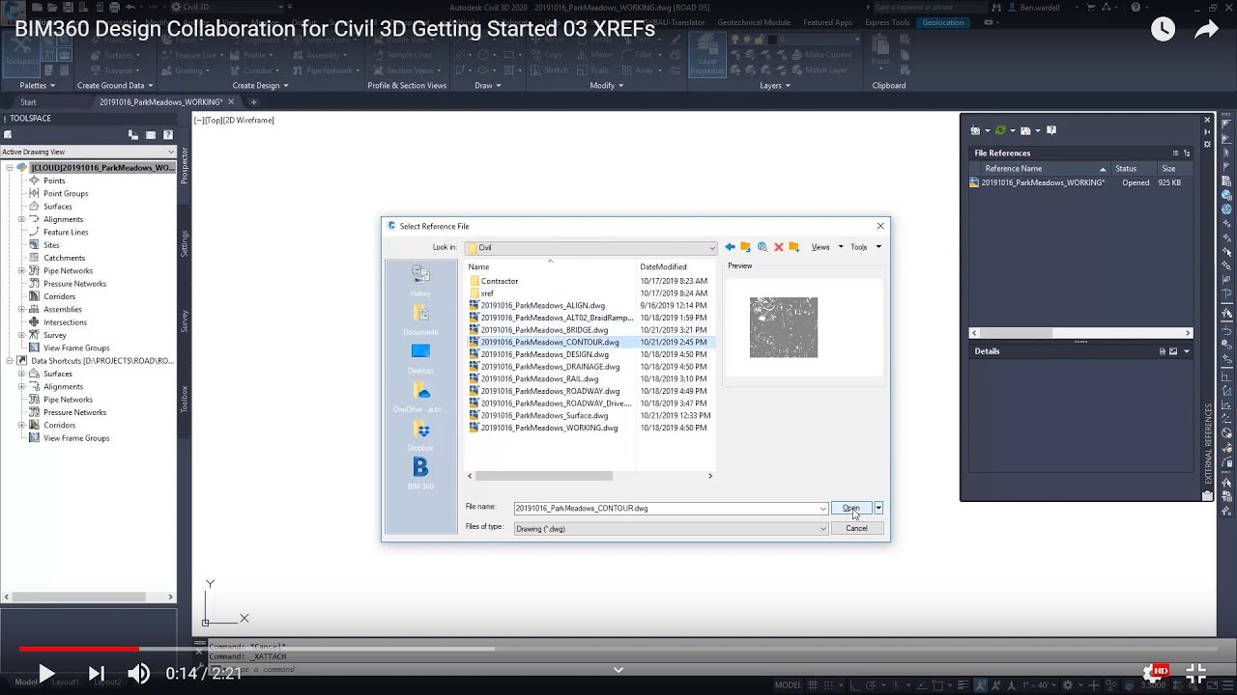Expand the Survey node in Prospector tree
Viewport: 1237px width, 695px height.
(21, 335)
